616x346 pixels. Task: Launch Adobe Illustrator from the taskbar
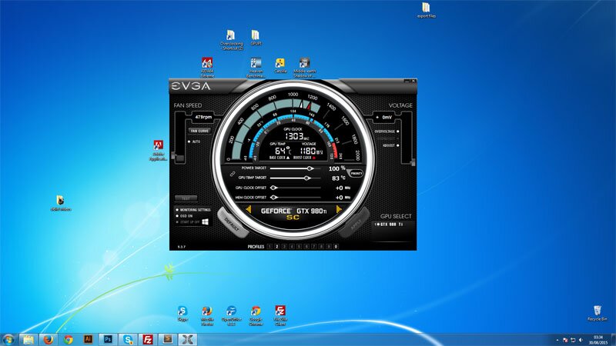coord(88,339)
